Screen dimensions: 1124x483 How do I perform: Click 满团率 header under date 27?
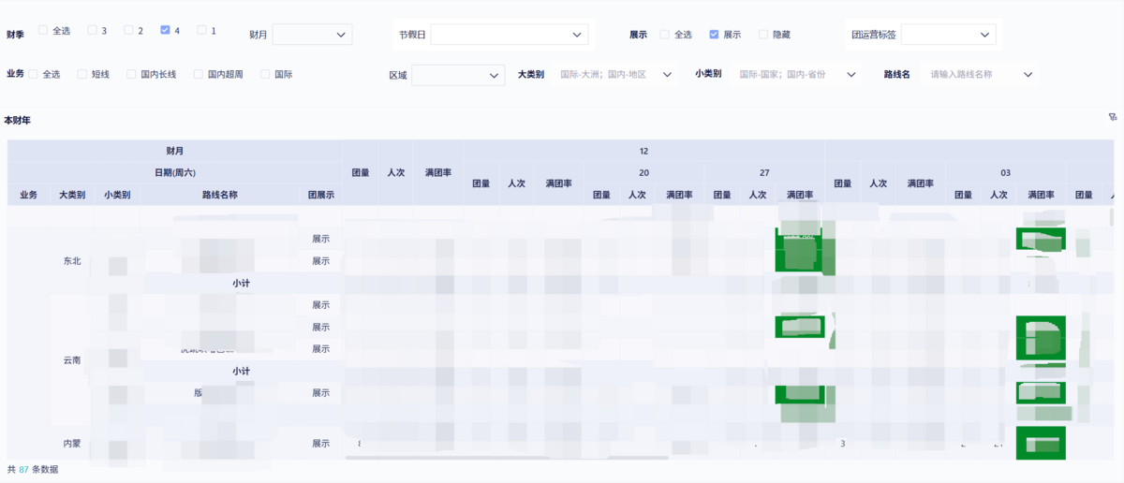tap(801, 195)
